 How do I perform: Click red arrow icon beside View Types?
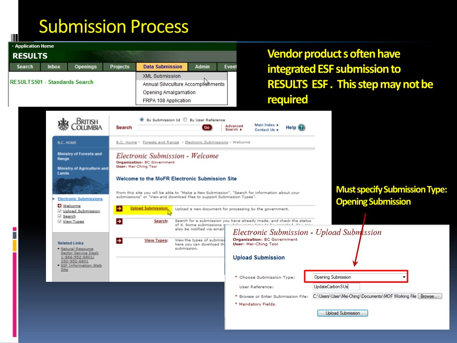point(119,241)
